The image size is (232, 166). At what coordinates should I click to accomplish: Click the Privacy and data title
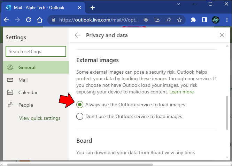click(x=107, y=35)
